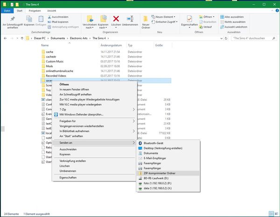Click Pfad kopieren in the ribbon

coord(58,22)
